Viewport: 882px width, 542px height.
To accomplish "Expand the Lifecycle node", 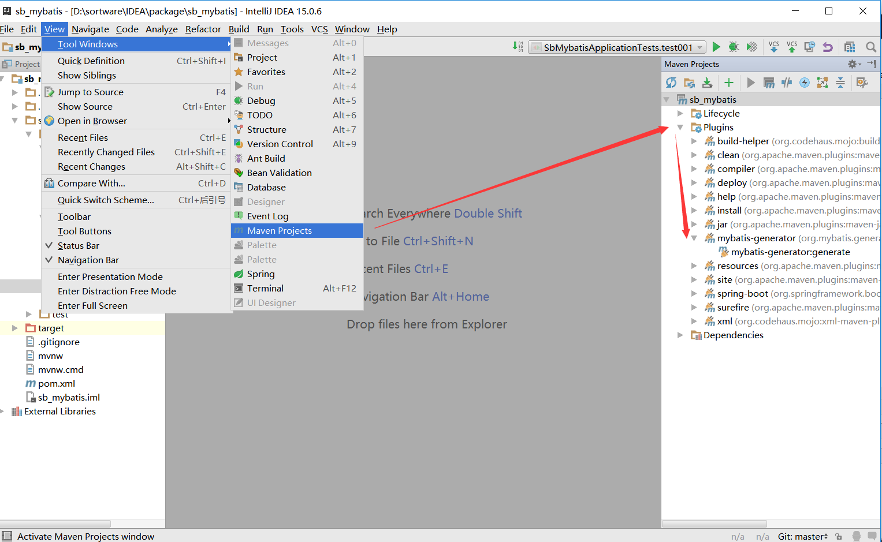I will [x=680, y=114].
